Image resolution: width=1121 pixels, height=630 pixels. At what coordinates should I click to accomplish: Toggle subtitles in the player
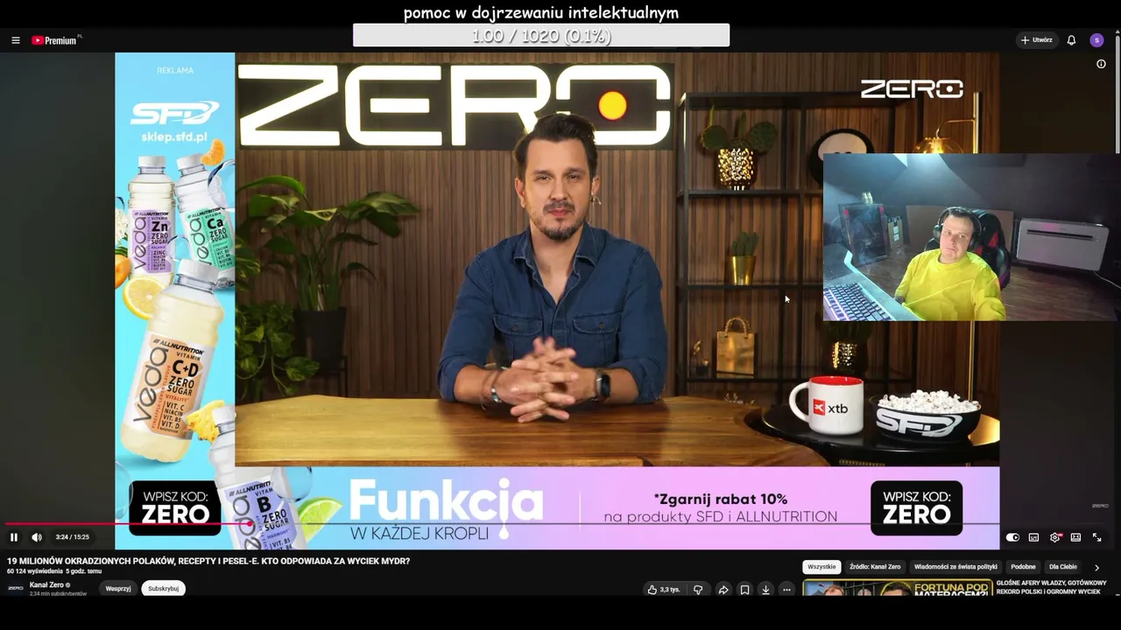1033,537
